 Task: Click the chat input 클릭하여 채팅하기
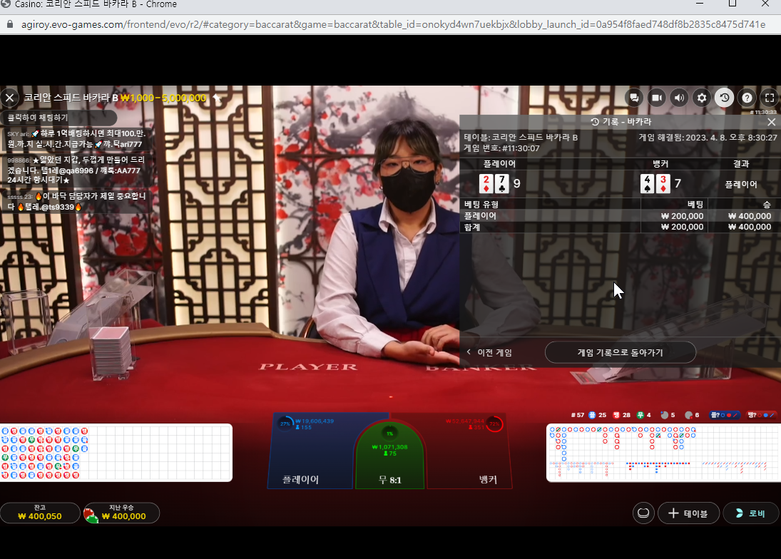pyautogui.click(x=58, y=118)
